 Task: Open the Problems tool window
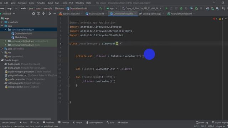pyautogui.click(x=48, y=123)
